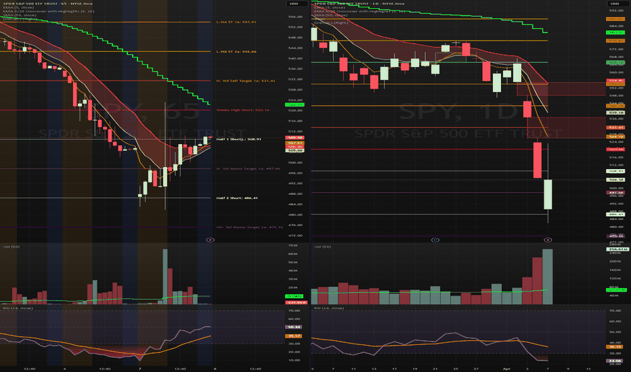The height and width of the screenshot is (372, 631).
Task: Click RSI (14, close) legend under 65-minute chart
Action: point(18,308)
